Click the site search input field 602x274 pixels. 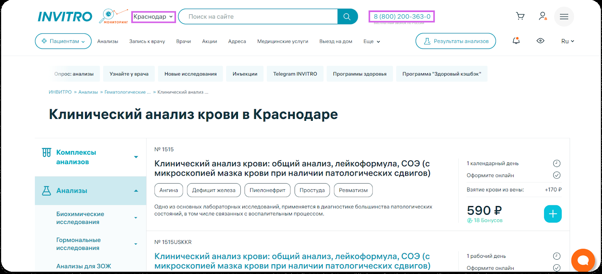click(x=258, y=17)
